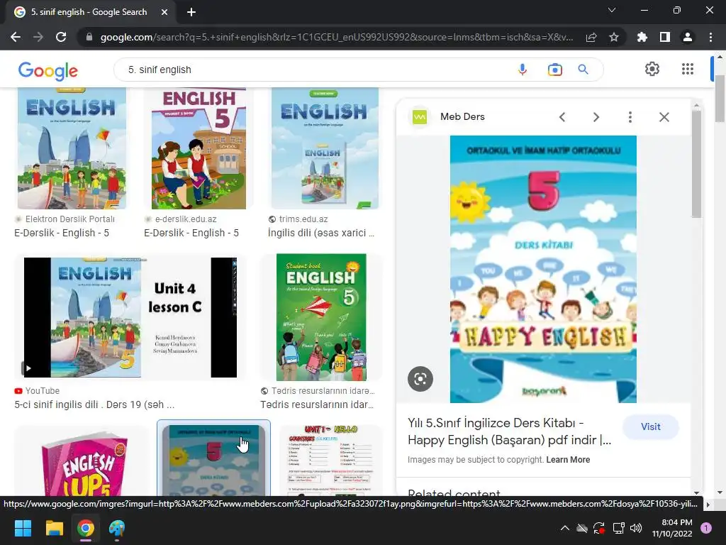
Task: Search inside image with Lens button
Action: click(x=420, y=379)
